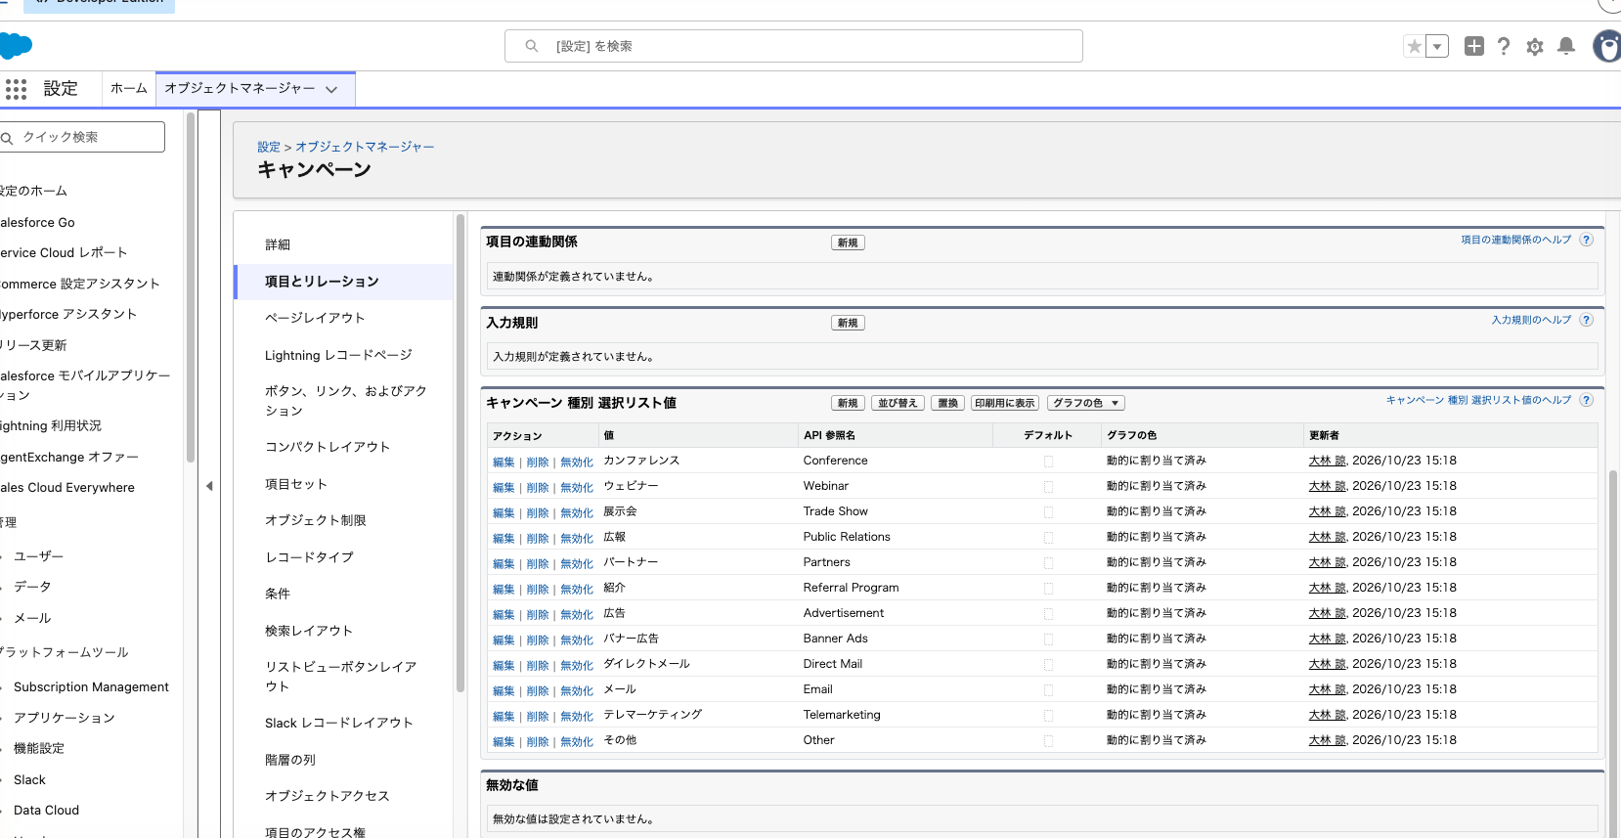This screenshot has width=1621, height=838.
Task: Click 新規 in the 項目の連動関係 section
Action: point(848,243)
